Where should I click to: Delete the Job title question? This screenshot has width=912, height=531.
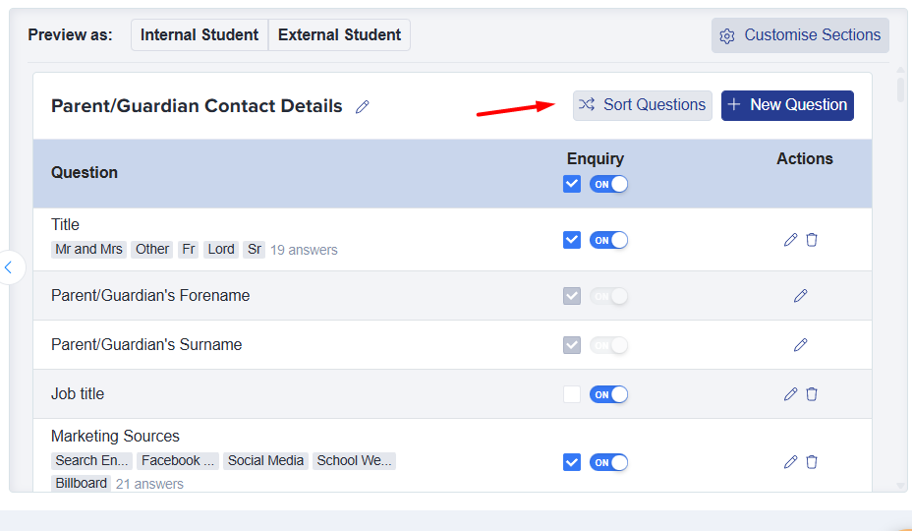[812, 394]
